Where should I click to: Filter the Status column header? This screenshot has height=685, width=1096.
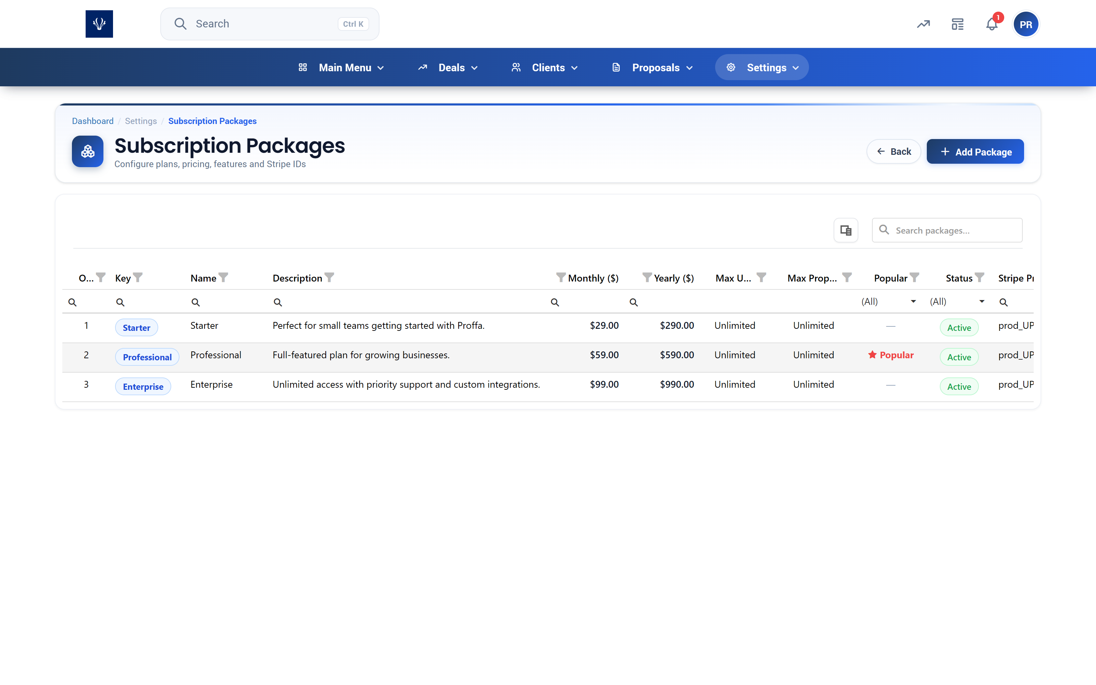(980, 277)
